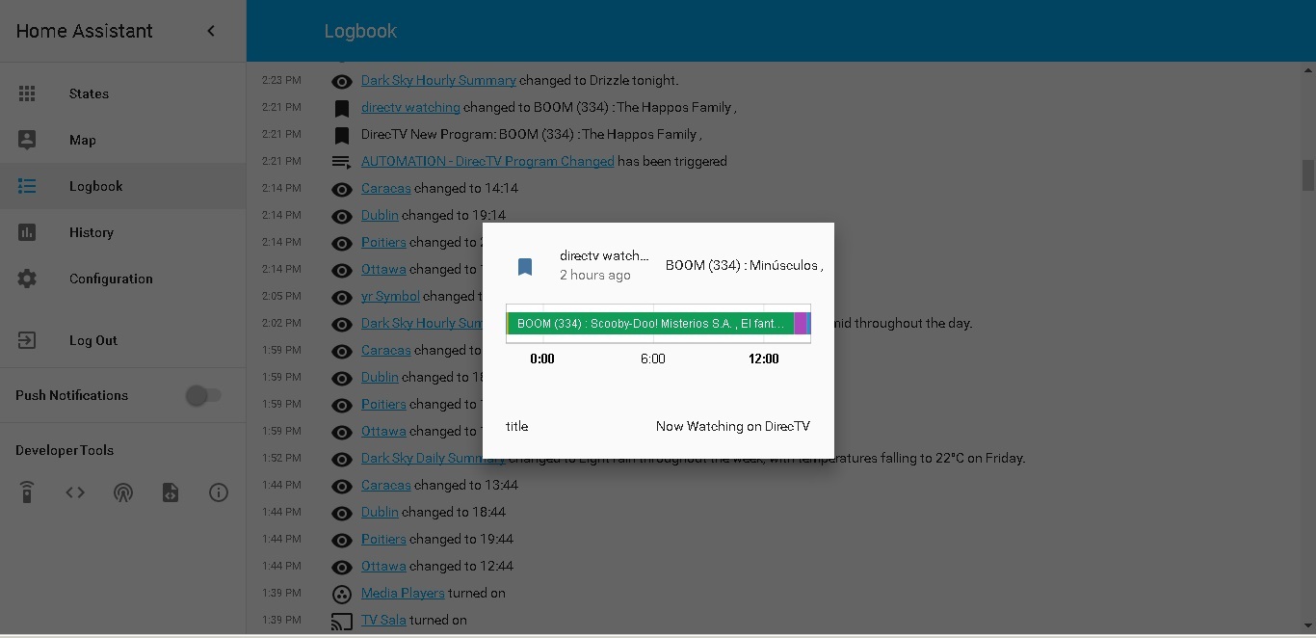Open the States page from sidebar
The width and height of the screenshot is (1316, 638).
tap(88, 93)
